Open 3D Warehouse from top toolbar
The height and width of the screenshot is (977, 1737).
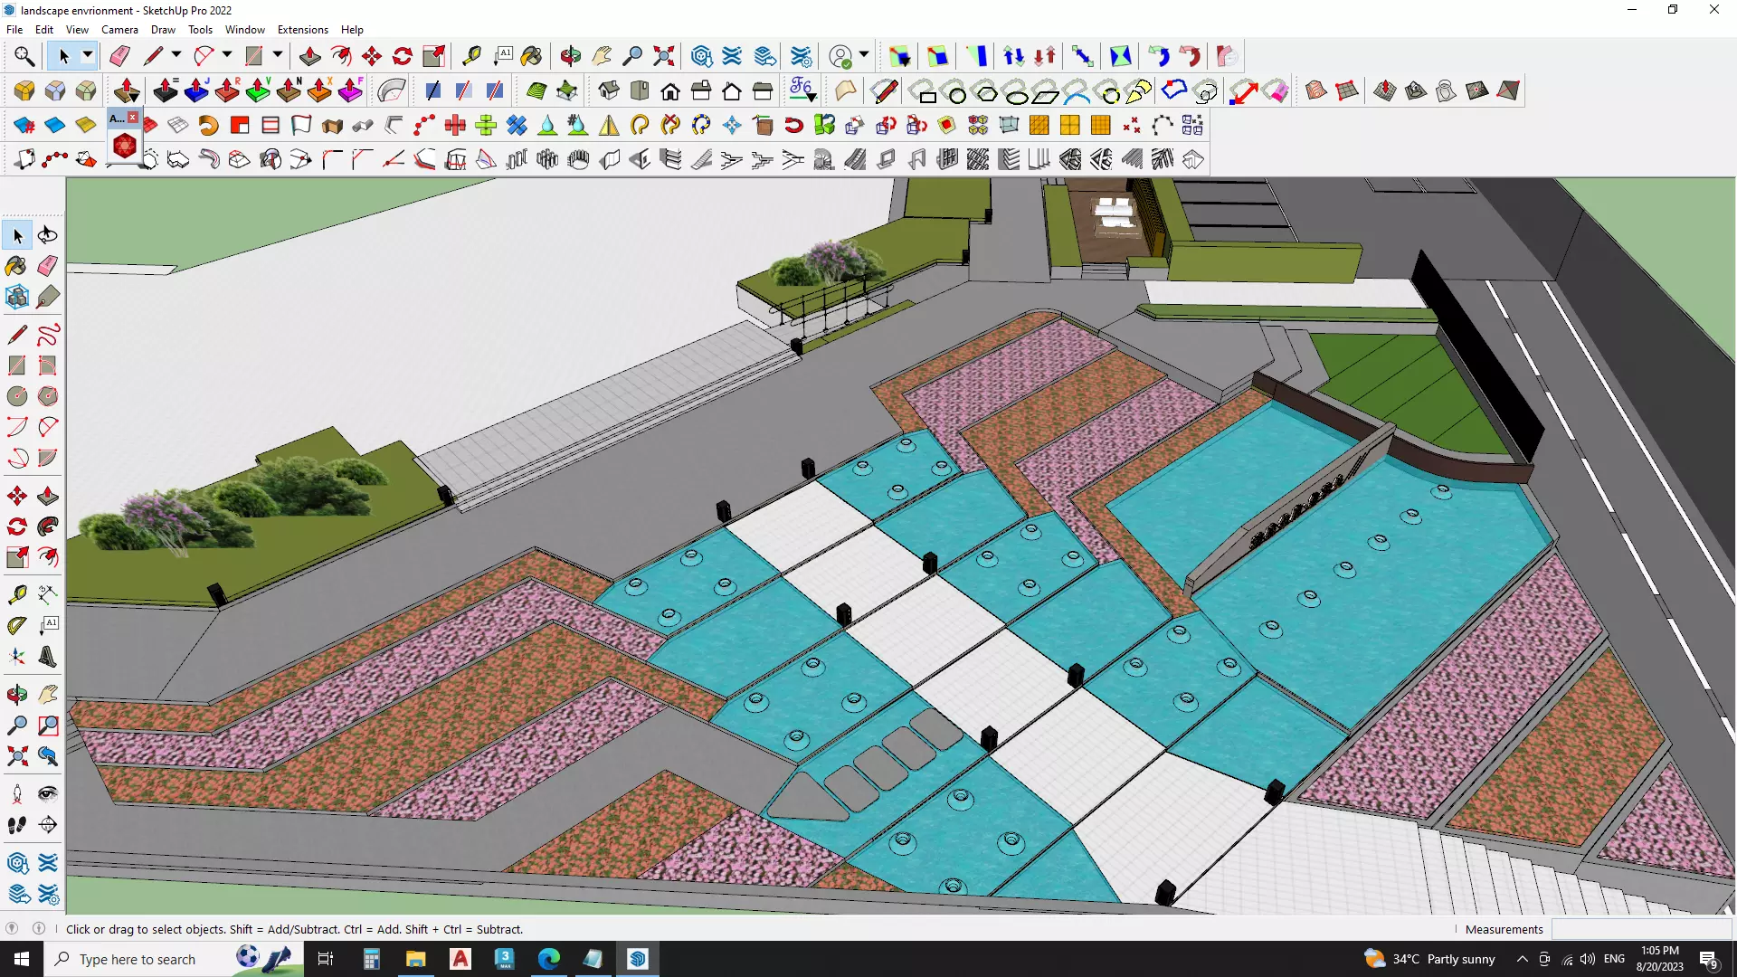702,56
